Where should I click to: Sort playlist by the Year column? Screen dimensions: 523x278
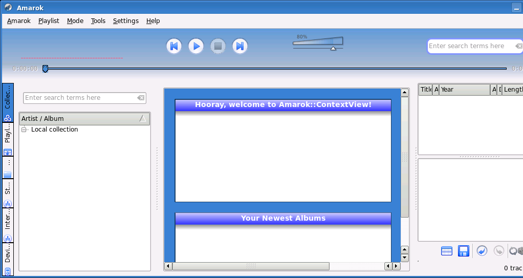coord(464,90)
